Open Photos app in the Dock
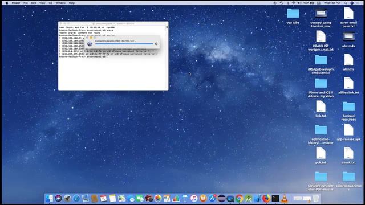 (158, 199)
